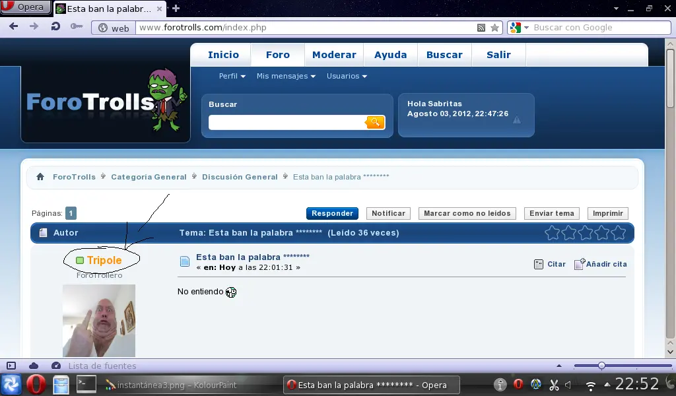The height and width of the screenshot is (396, 676).
Task: Click the ForoTrolls logo banner
Action: (x=106, y=102)
